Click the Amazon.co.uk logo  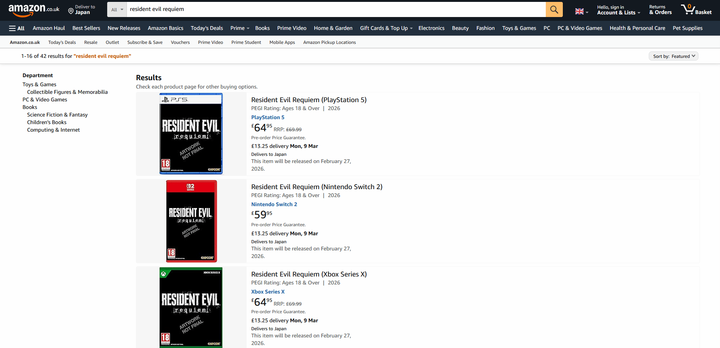coord(34,10)
